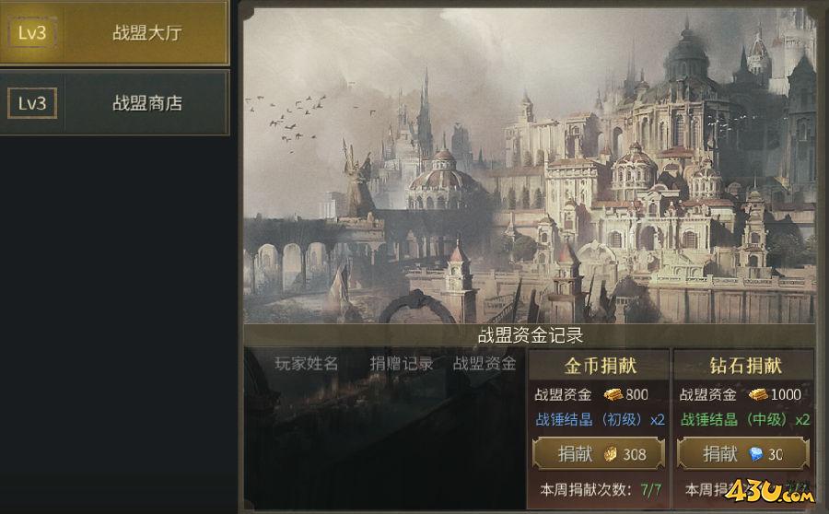Image resolution: width=829 pixels, height=514 pixels.
Task: Open the 战盟商店 tab
Action: pyautogui.click(x=114, y=103)
